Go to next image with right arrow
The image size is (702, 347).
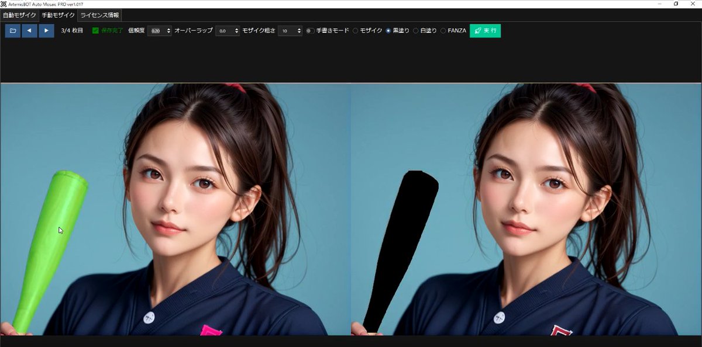coord(46,30)
